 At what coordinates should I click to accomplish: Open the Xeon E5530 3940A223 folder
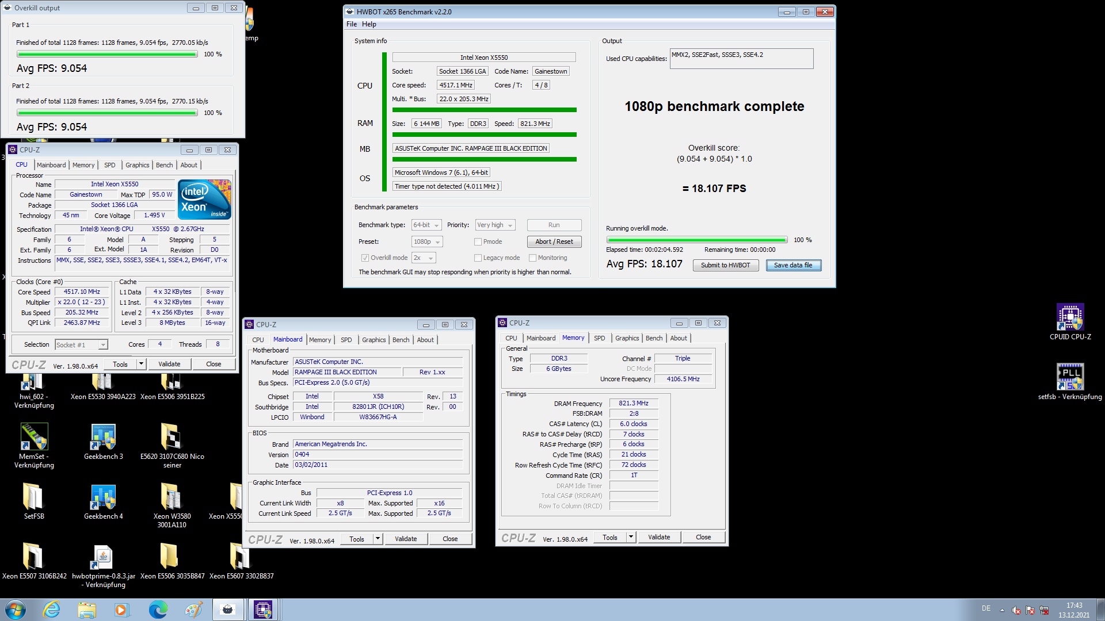(x=103, y=388)
